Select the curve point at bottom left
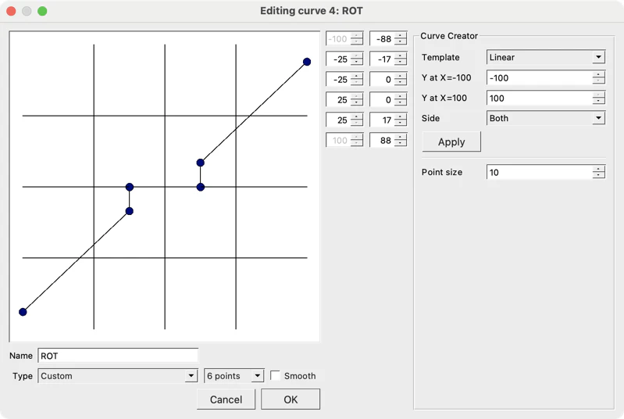This screenshot has height=419, width=624. pos(23,312)
